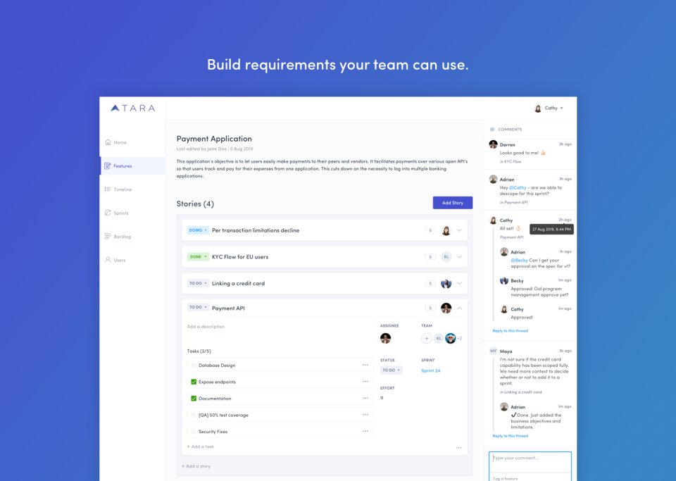Screen dimensions: 676x481
Task: Change the DONE status of KYC Flow story
Action: [x=198, y=257]
